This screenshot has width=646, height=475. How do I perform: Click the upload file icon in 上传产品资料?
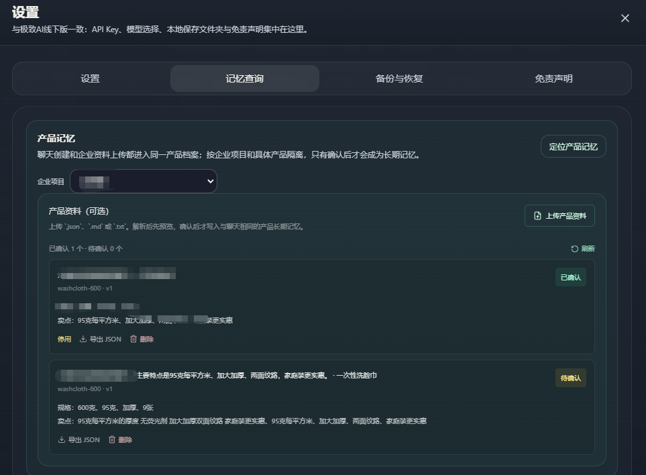click(x=537, y=215)
